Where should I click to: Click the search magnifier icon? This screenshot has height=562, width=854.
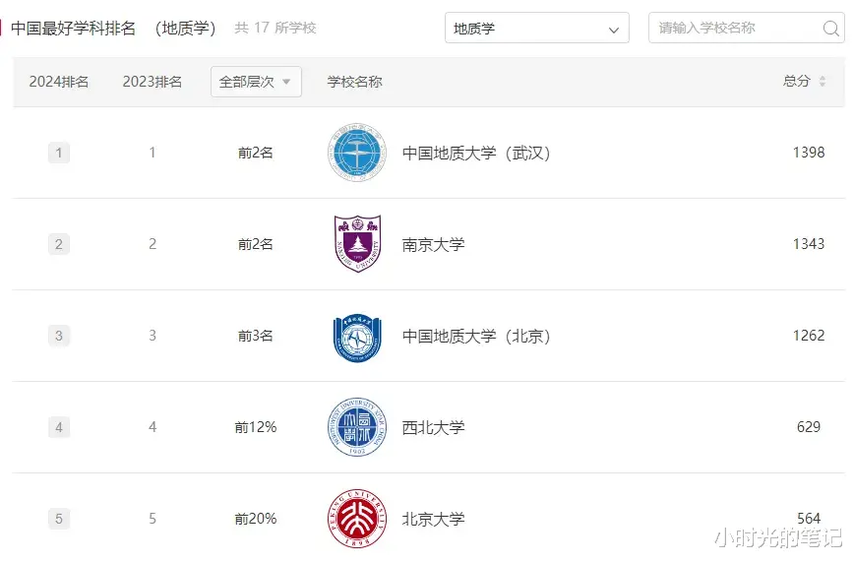[x=830, y=29]
